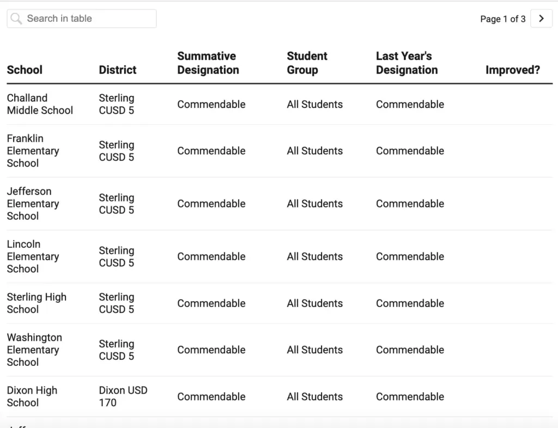Sort by the District column header
Viewport: 558px width, 428px height.
(118, 70)
